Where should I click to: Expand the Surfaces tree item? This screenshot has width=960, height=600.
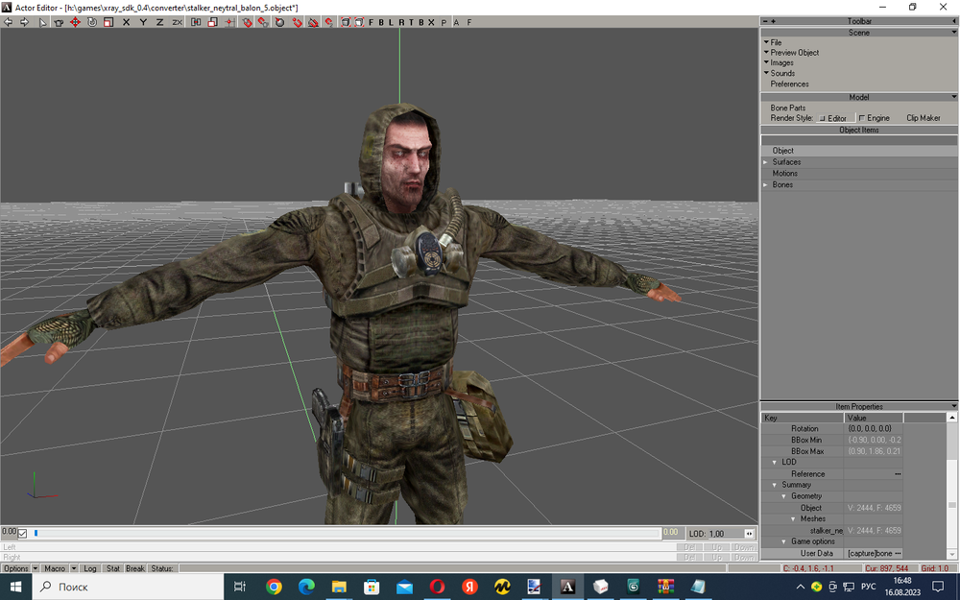click(766, 162)
